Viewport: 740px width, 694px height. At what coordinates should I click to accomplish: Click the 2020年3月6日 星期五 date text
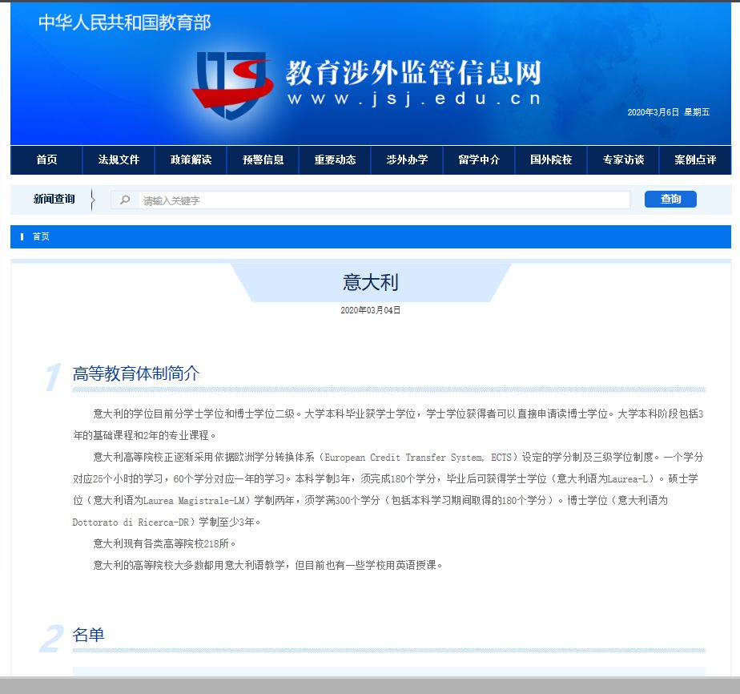(668, 112)
